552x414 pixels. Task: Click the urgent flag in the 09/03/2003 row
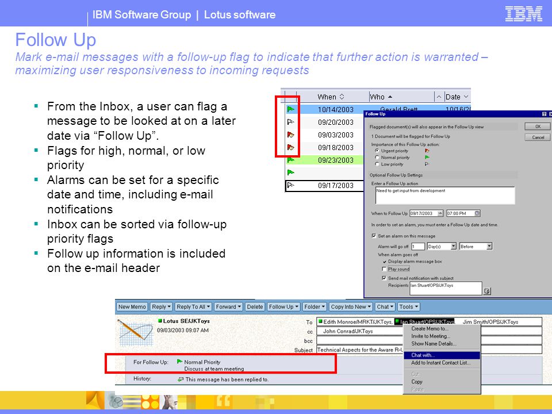point(290,135)
